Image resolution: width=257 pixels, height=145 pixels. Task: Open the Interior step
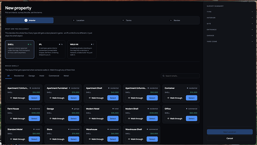30,21
